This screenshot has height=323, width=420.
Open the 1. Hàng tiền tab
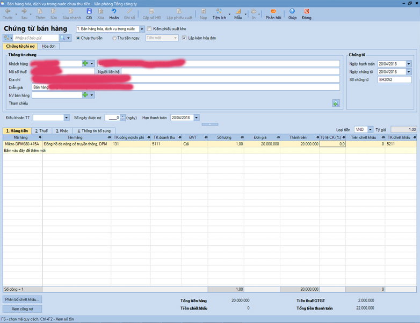point(17,131)
